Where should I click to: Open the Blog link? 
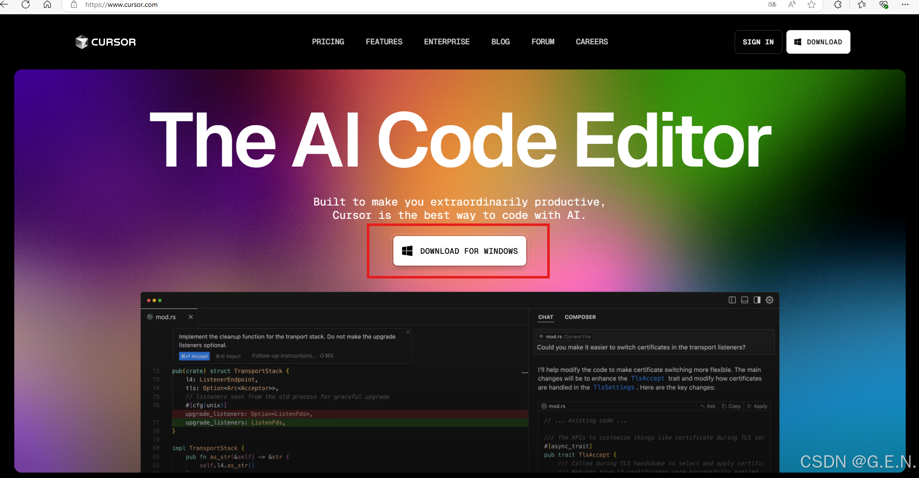pos(500,42)
